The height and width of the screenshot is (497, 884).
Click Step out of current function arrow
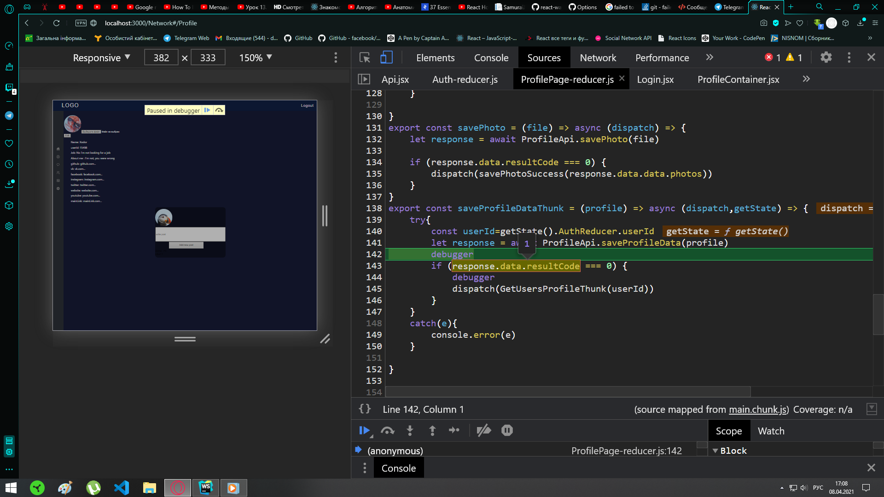(432, 430)
